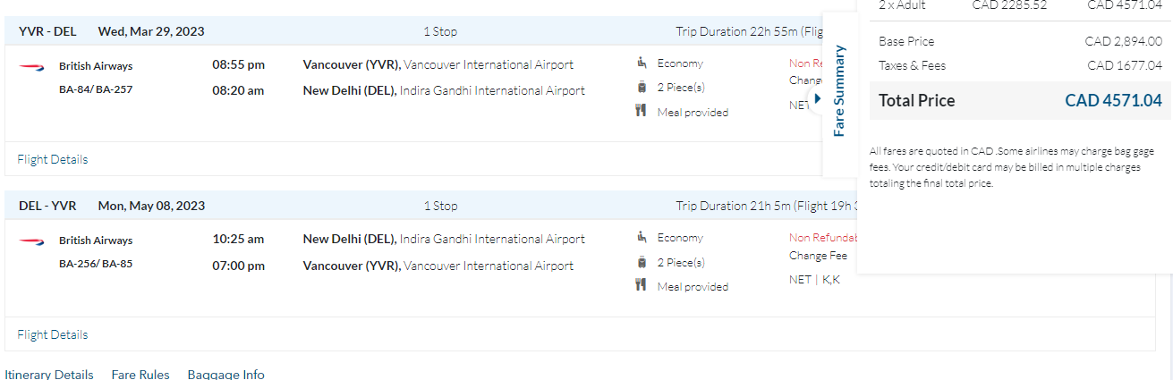Screen dimensions: 1173x380
Task: Select the DEL - YVR route header
Action: tap(47, 206)
